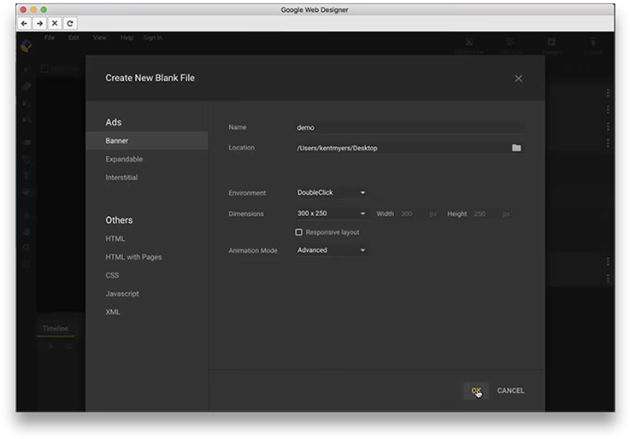630x439 pixels.
Task: Select Banner ad type
Action: click(x=147, y=141)
